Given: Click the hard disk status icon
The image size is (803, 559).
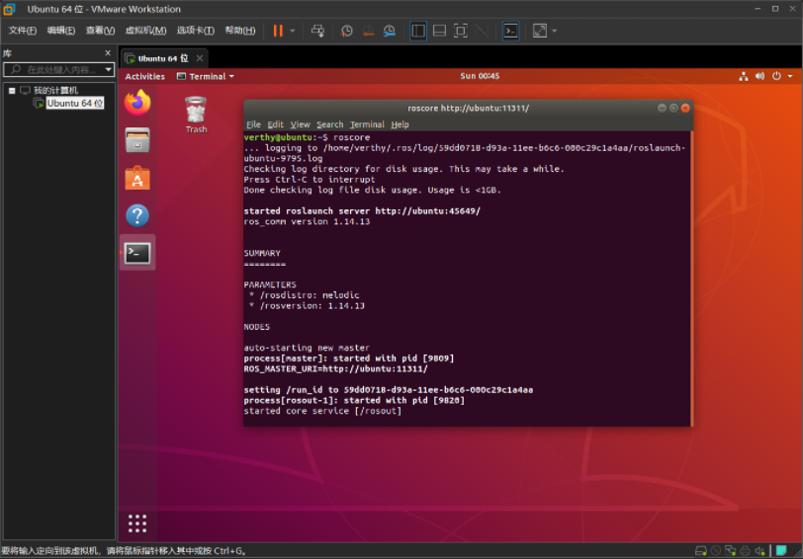Looking at the screenshot, I should point(700,551).
